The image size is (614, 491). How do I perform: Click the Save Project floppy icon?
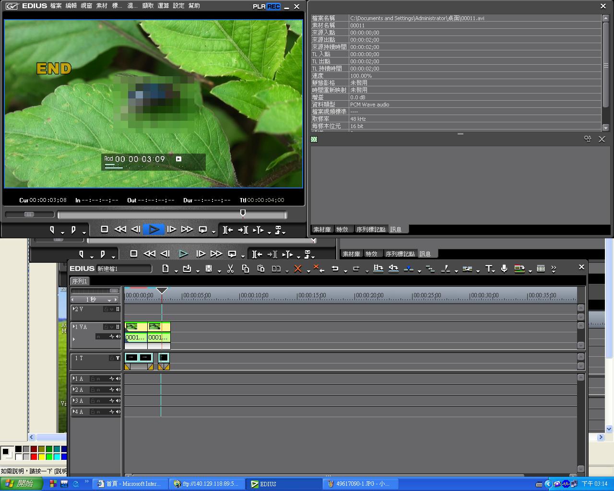tap(209, 269)
